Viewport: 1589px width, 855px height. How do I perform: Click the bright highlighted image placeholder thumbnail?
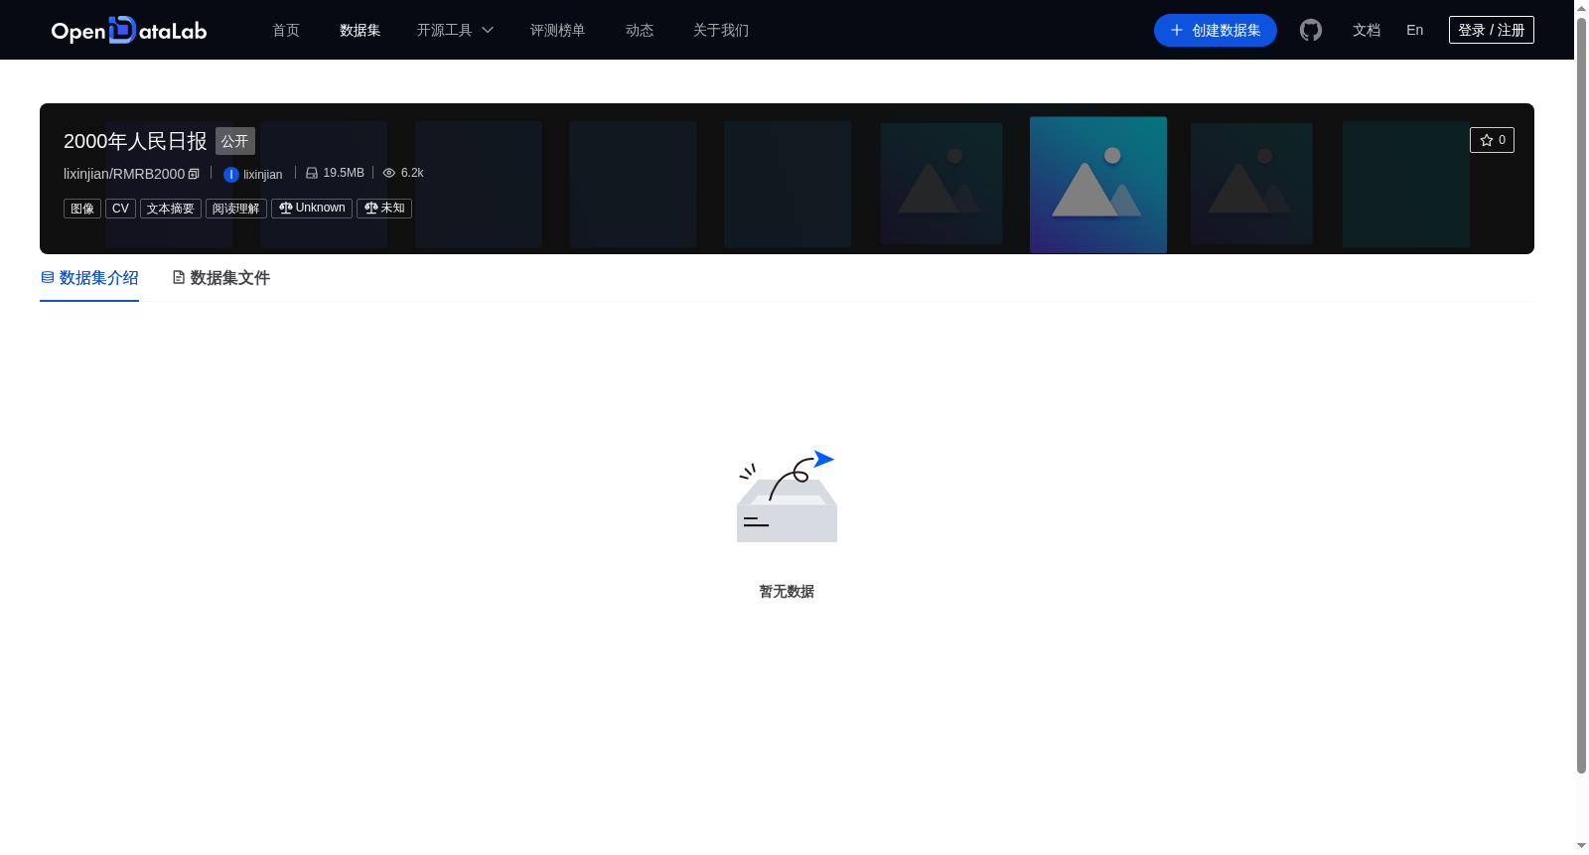(1098, 185)
